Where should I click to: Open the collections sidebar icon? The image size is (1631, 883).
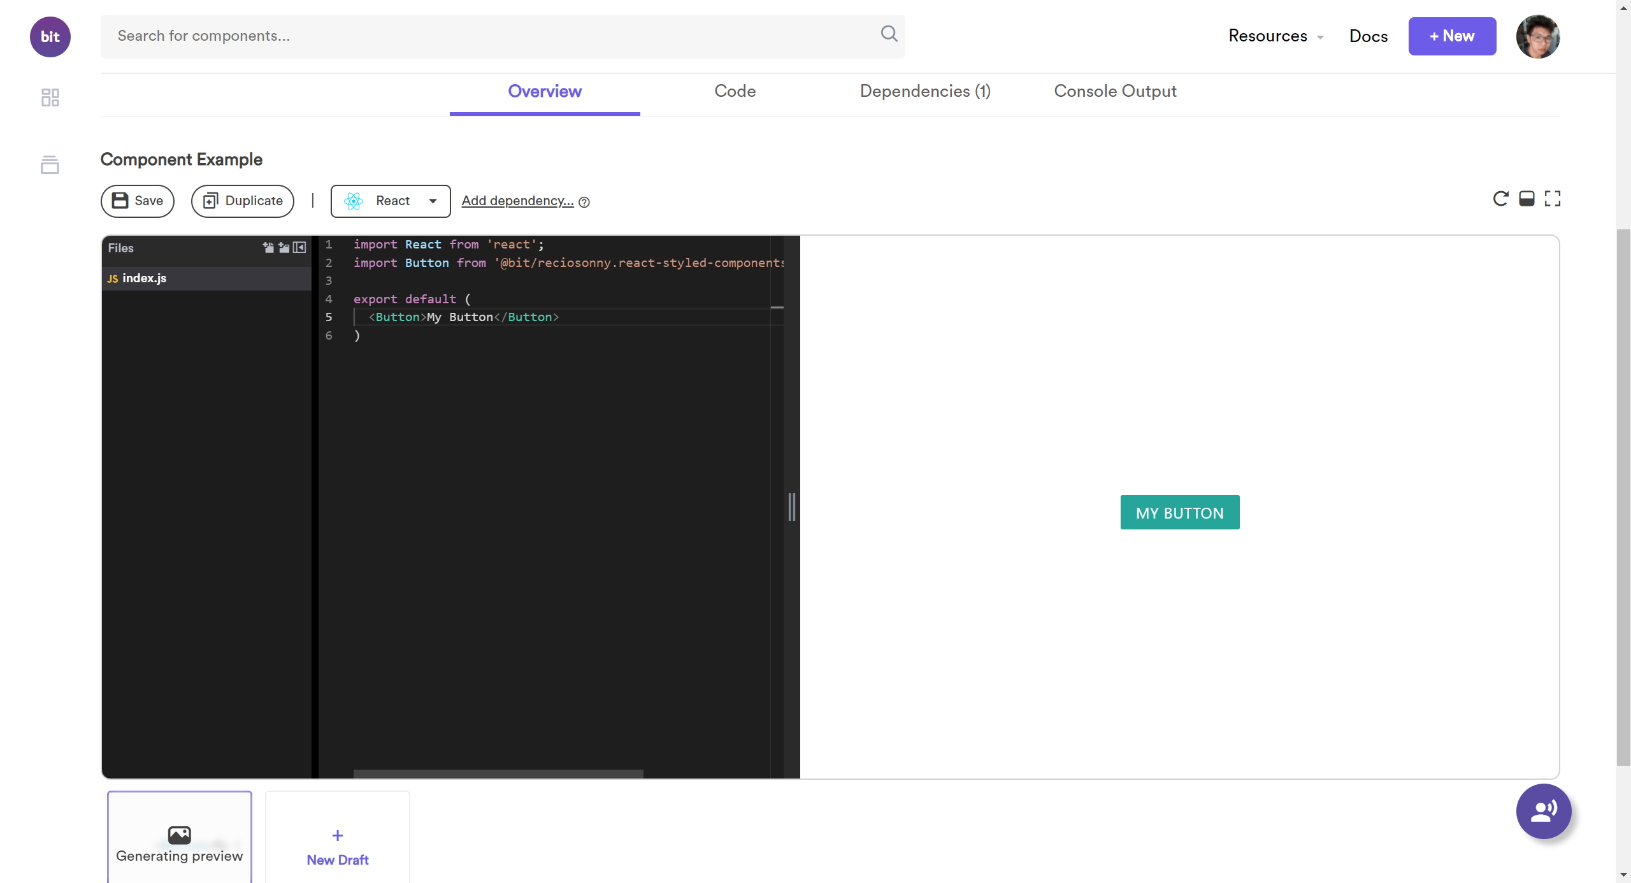pos(50,164)
